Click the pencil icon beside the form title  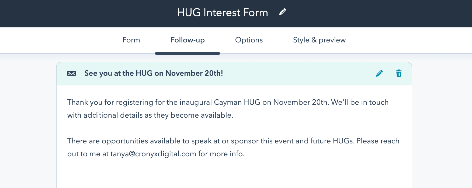[x=282, y=12]
